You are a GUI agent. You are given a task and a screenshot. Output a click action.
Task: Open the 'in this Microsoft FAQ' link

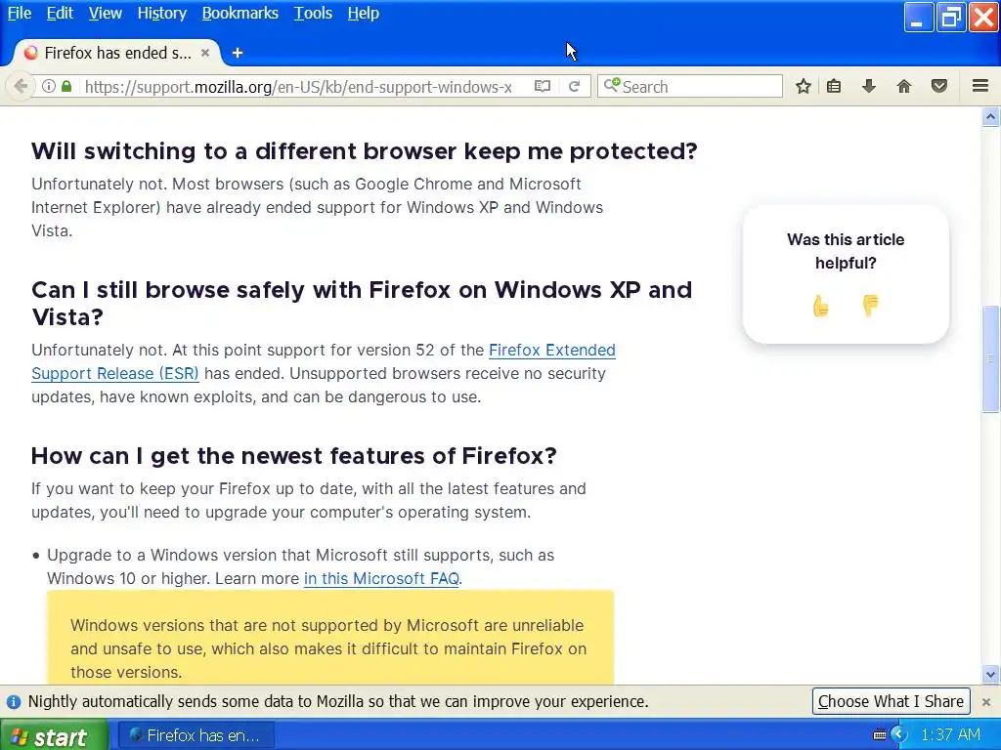click(381, 578)
